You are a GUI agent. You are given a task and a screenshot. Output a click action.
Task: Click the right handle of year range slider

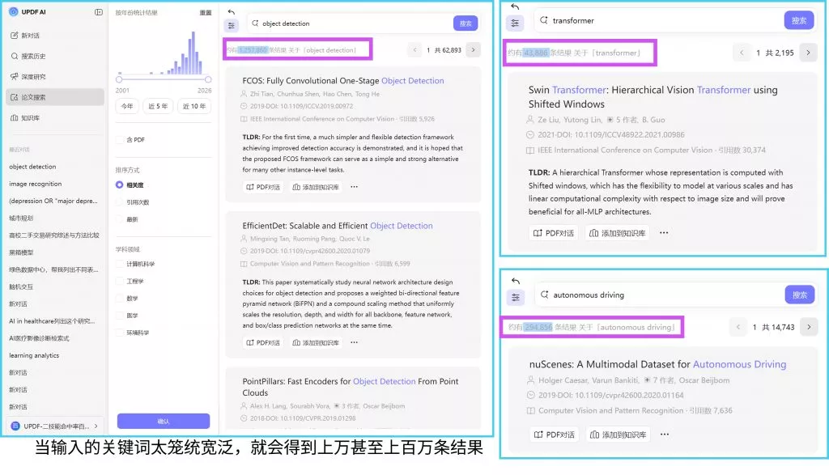pyautogui.click(x=208, y=79)
